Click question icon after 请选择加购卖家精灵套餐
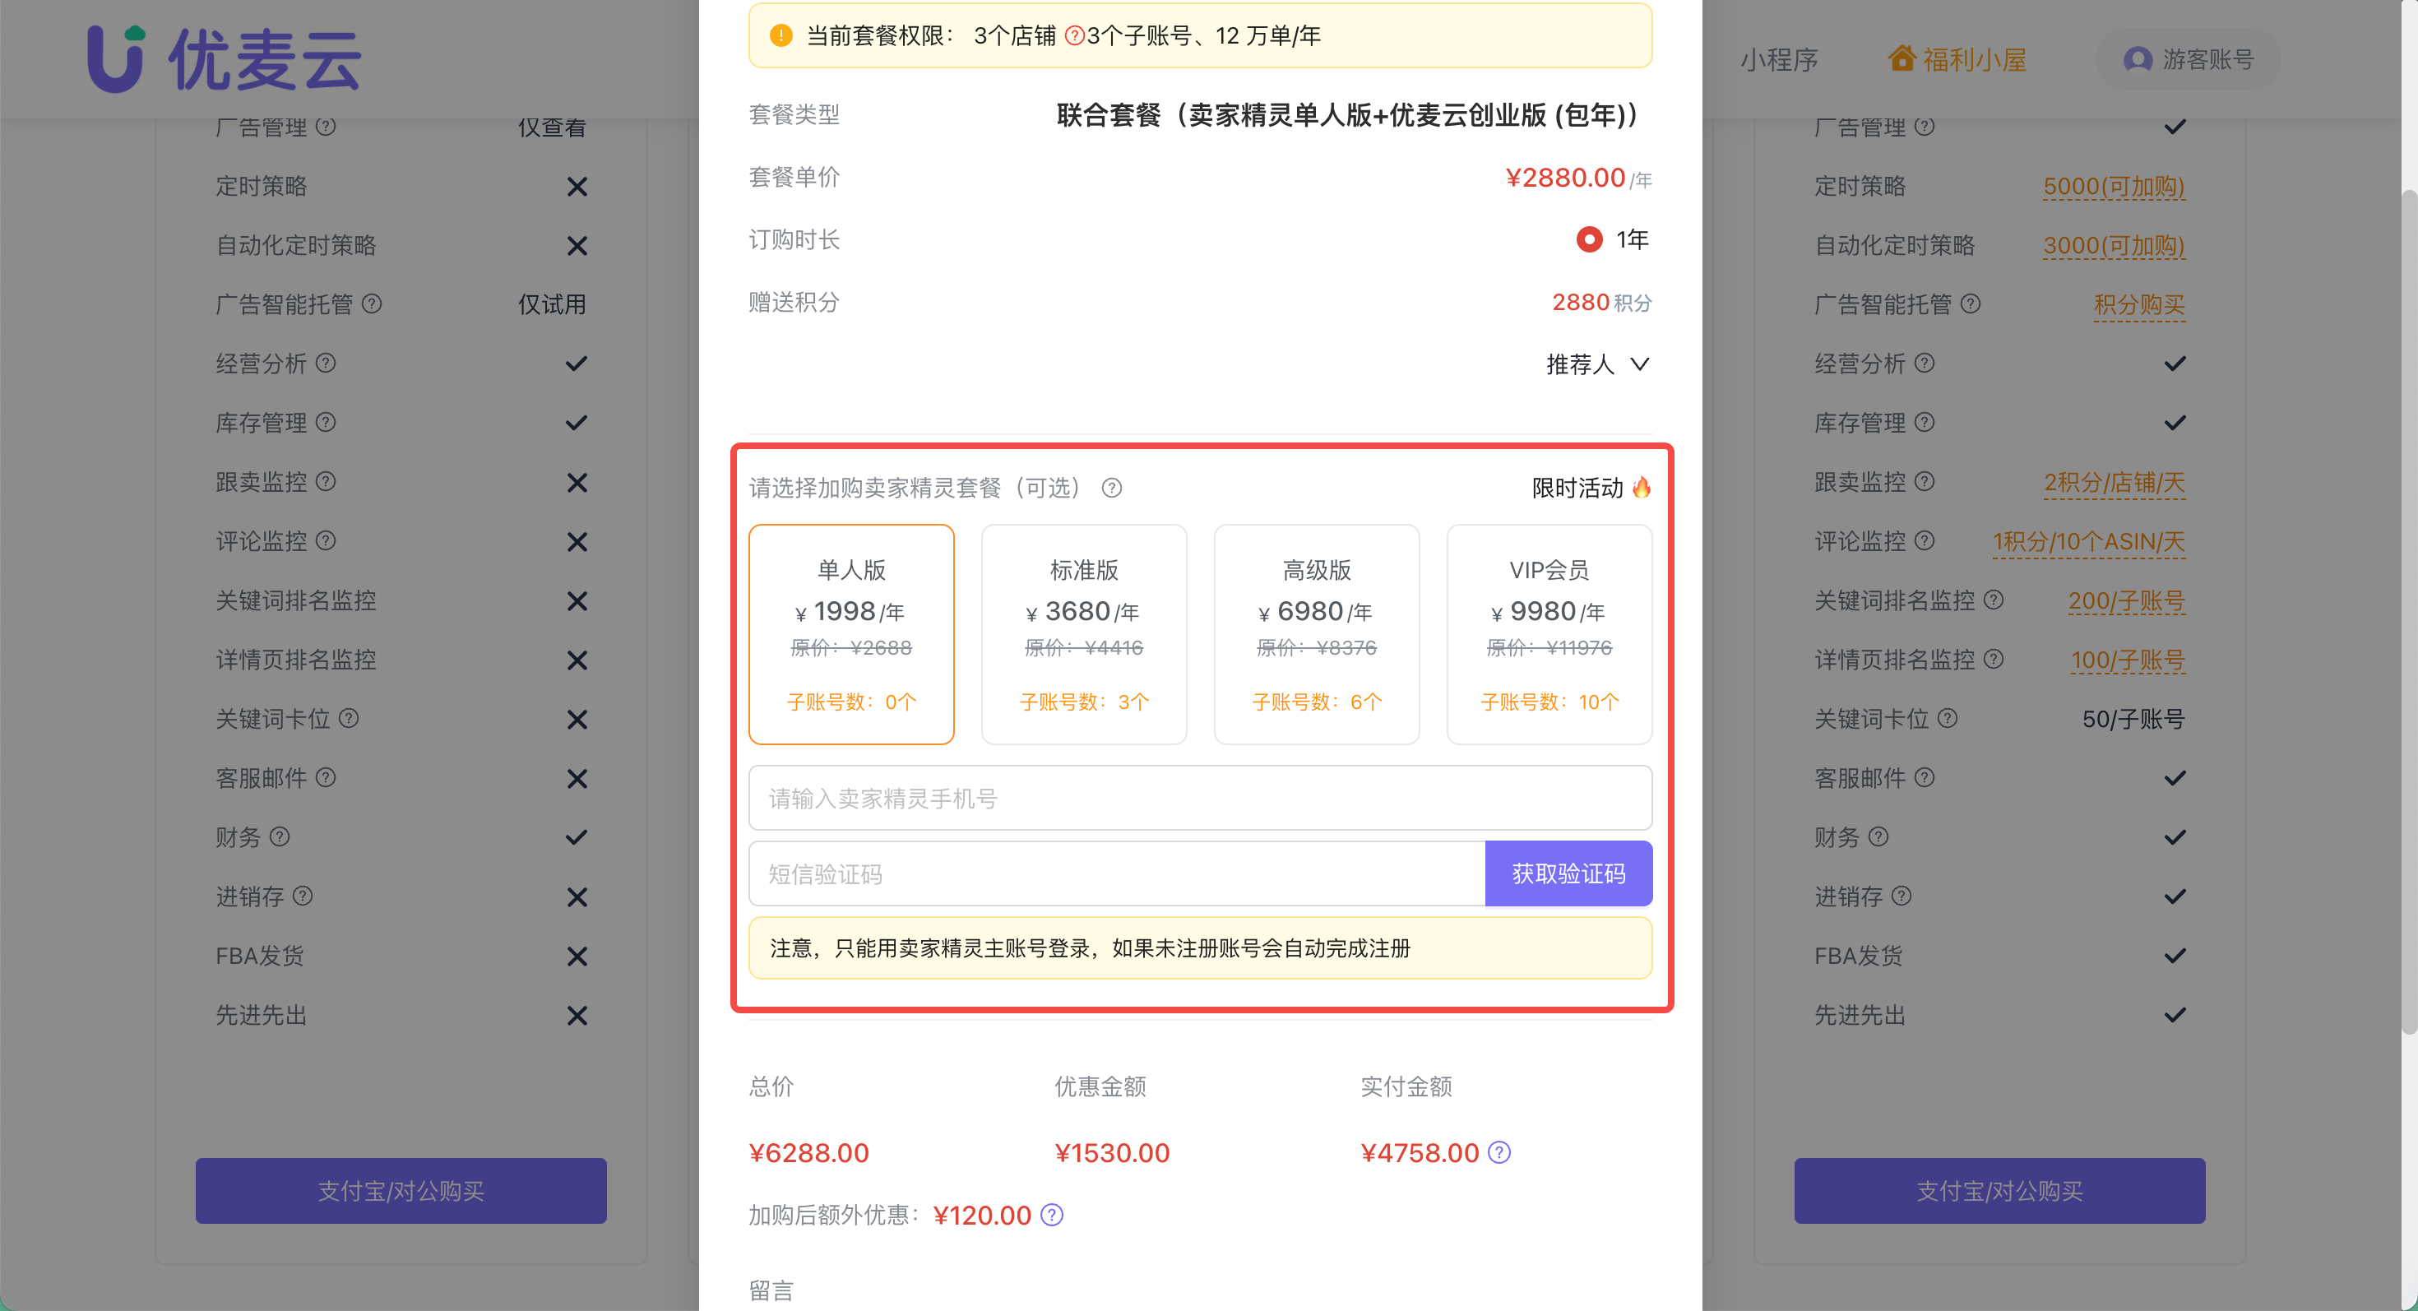 click(1111, 488)
